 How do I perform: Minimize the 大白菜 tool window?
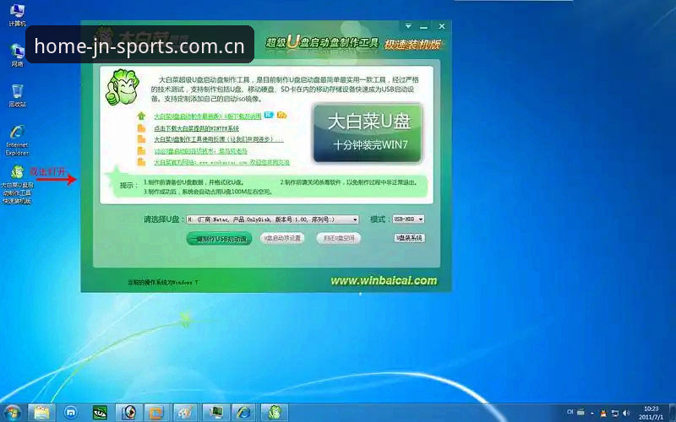tap(424, 26)
